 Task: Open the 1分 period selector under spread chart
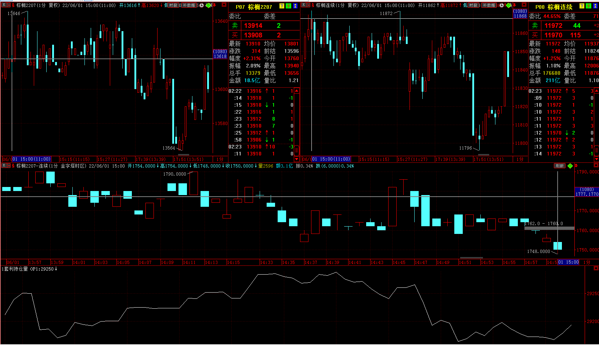pyautogui.click(x=587, y=262)
